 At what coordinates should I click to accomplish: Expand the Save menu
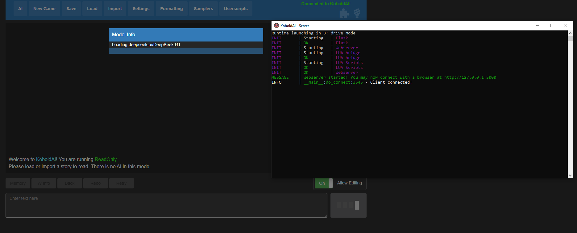point(71,9)
